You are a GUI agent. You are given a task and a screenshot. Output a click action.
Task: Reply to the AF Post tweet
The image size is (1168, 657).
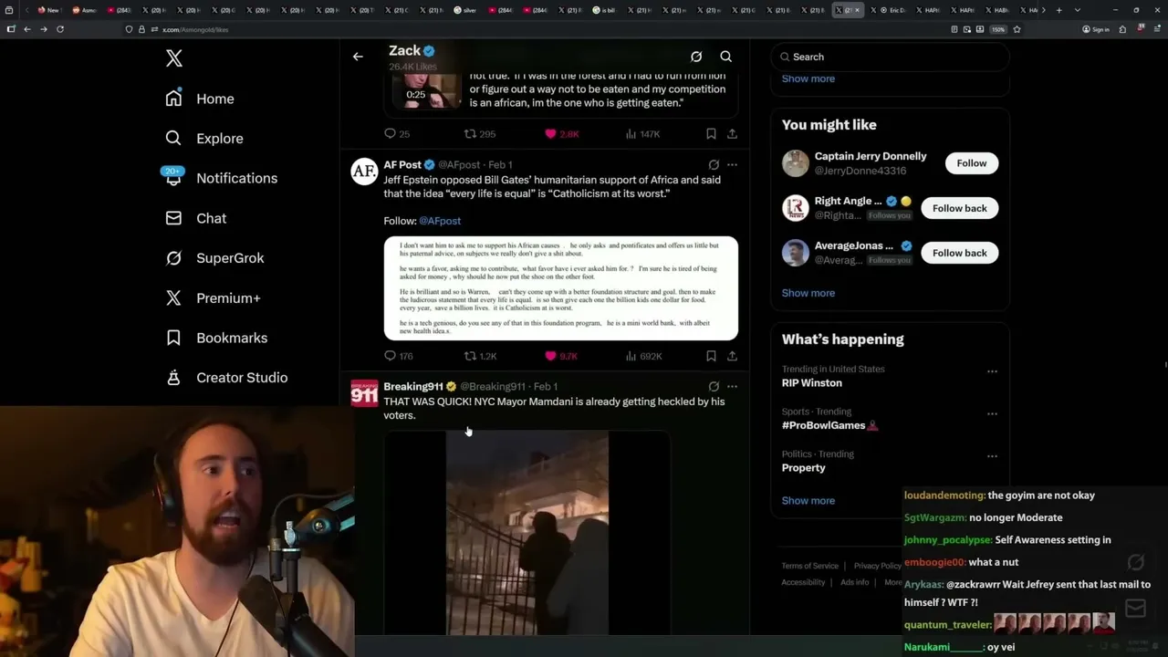399,356
